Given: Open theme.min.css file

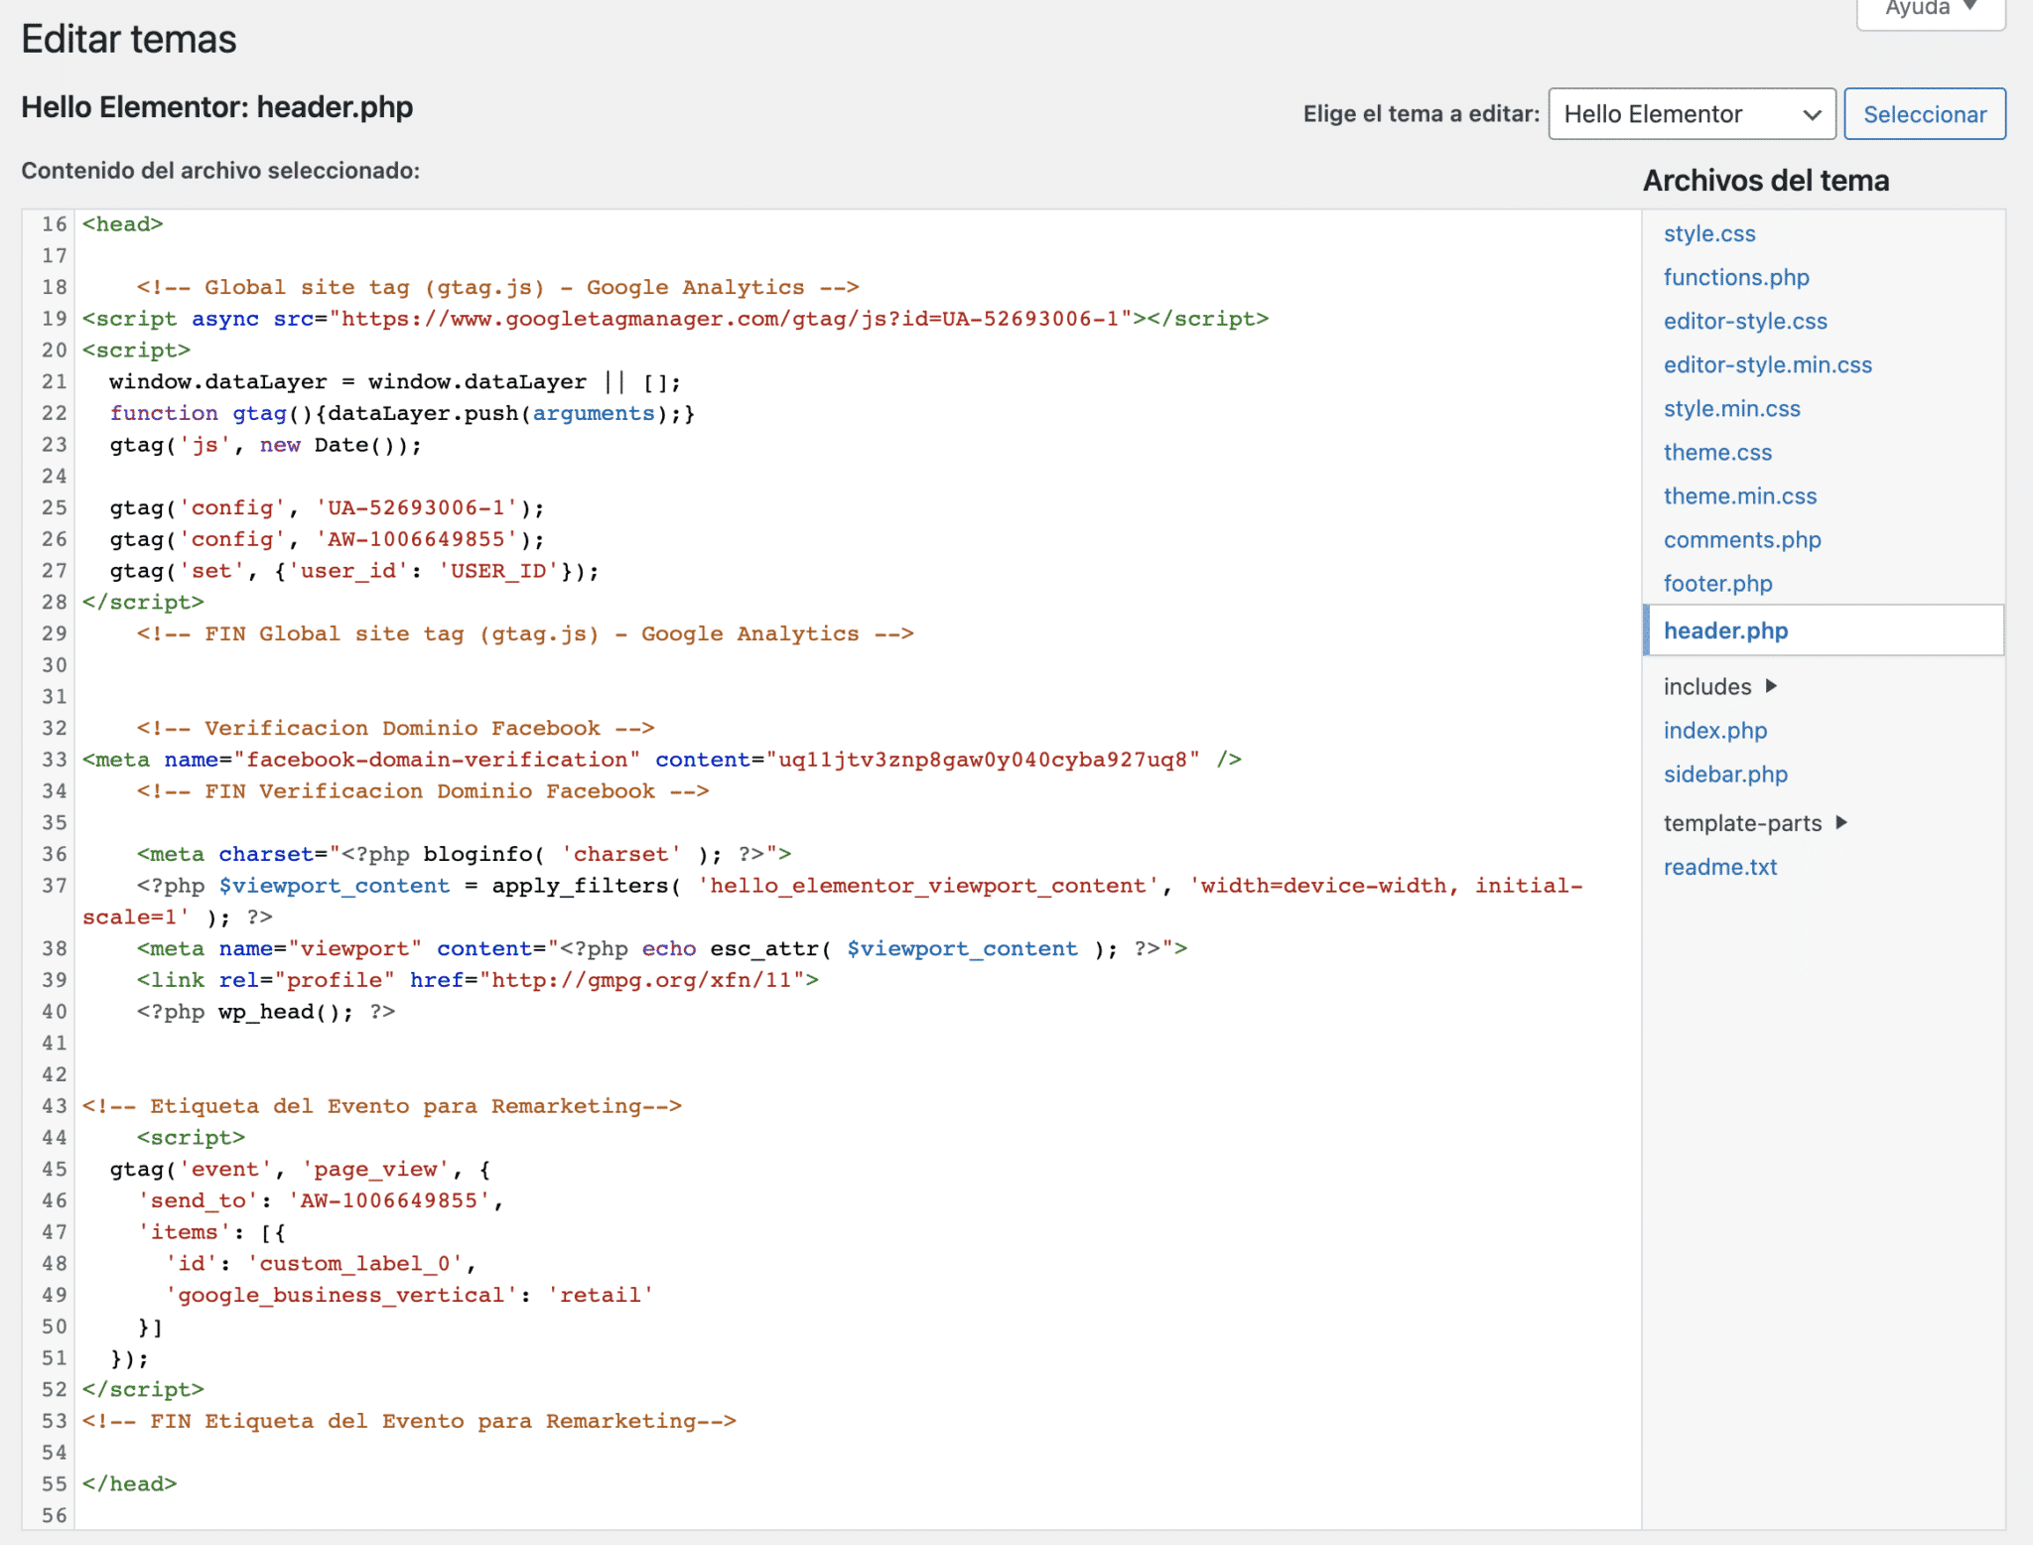Looking at the screenshot, I should 1739,495.
